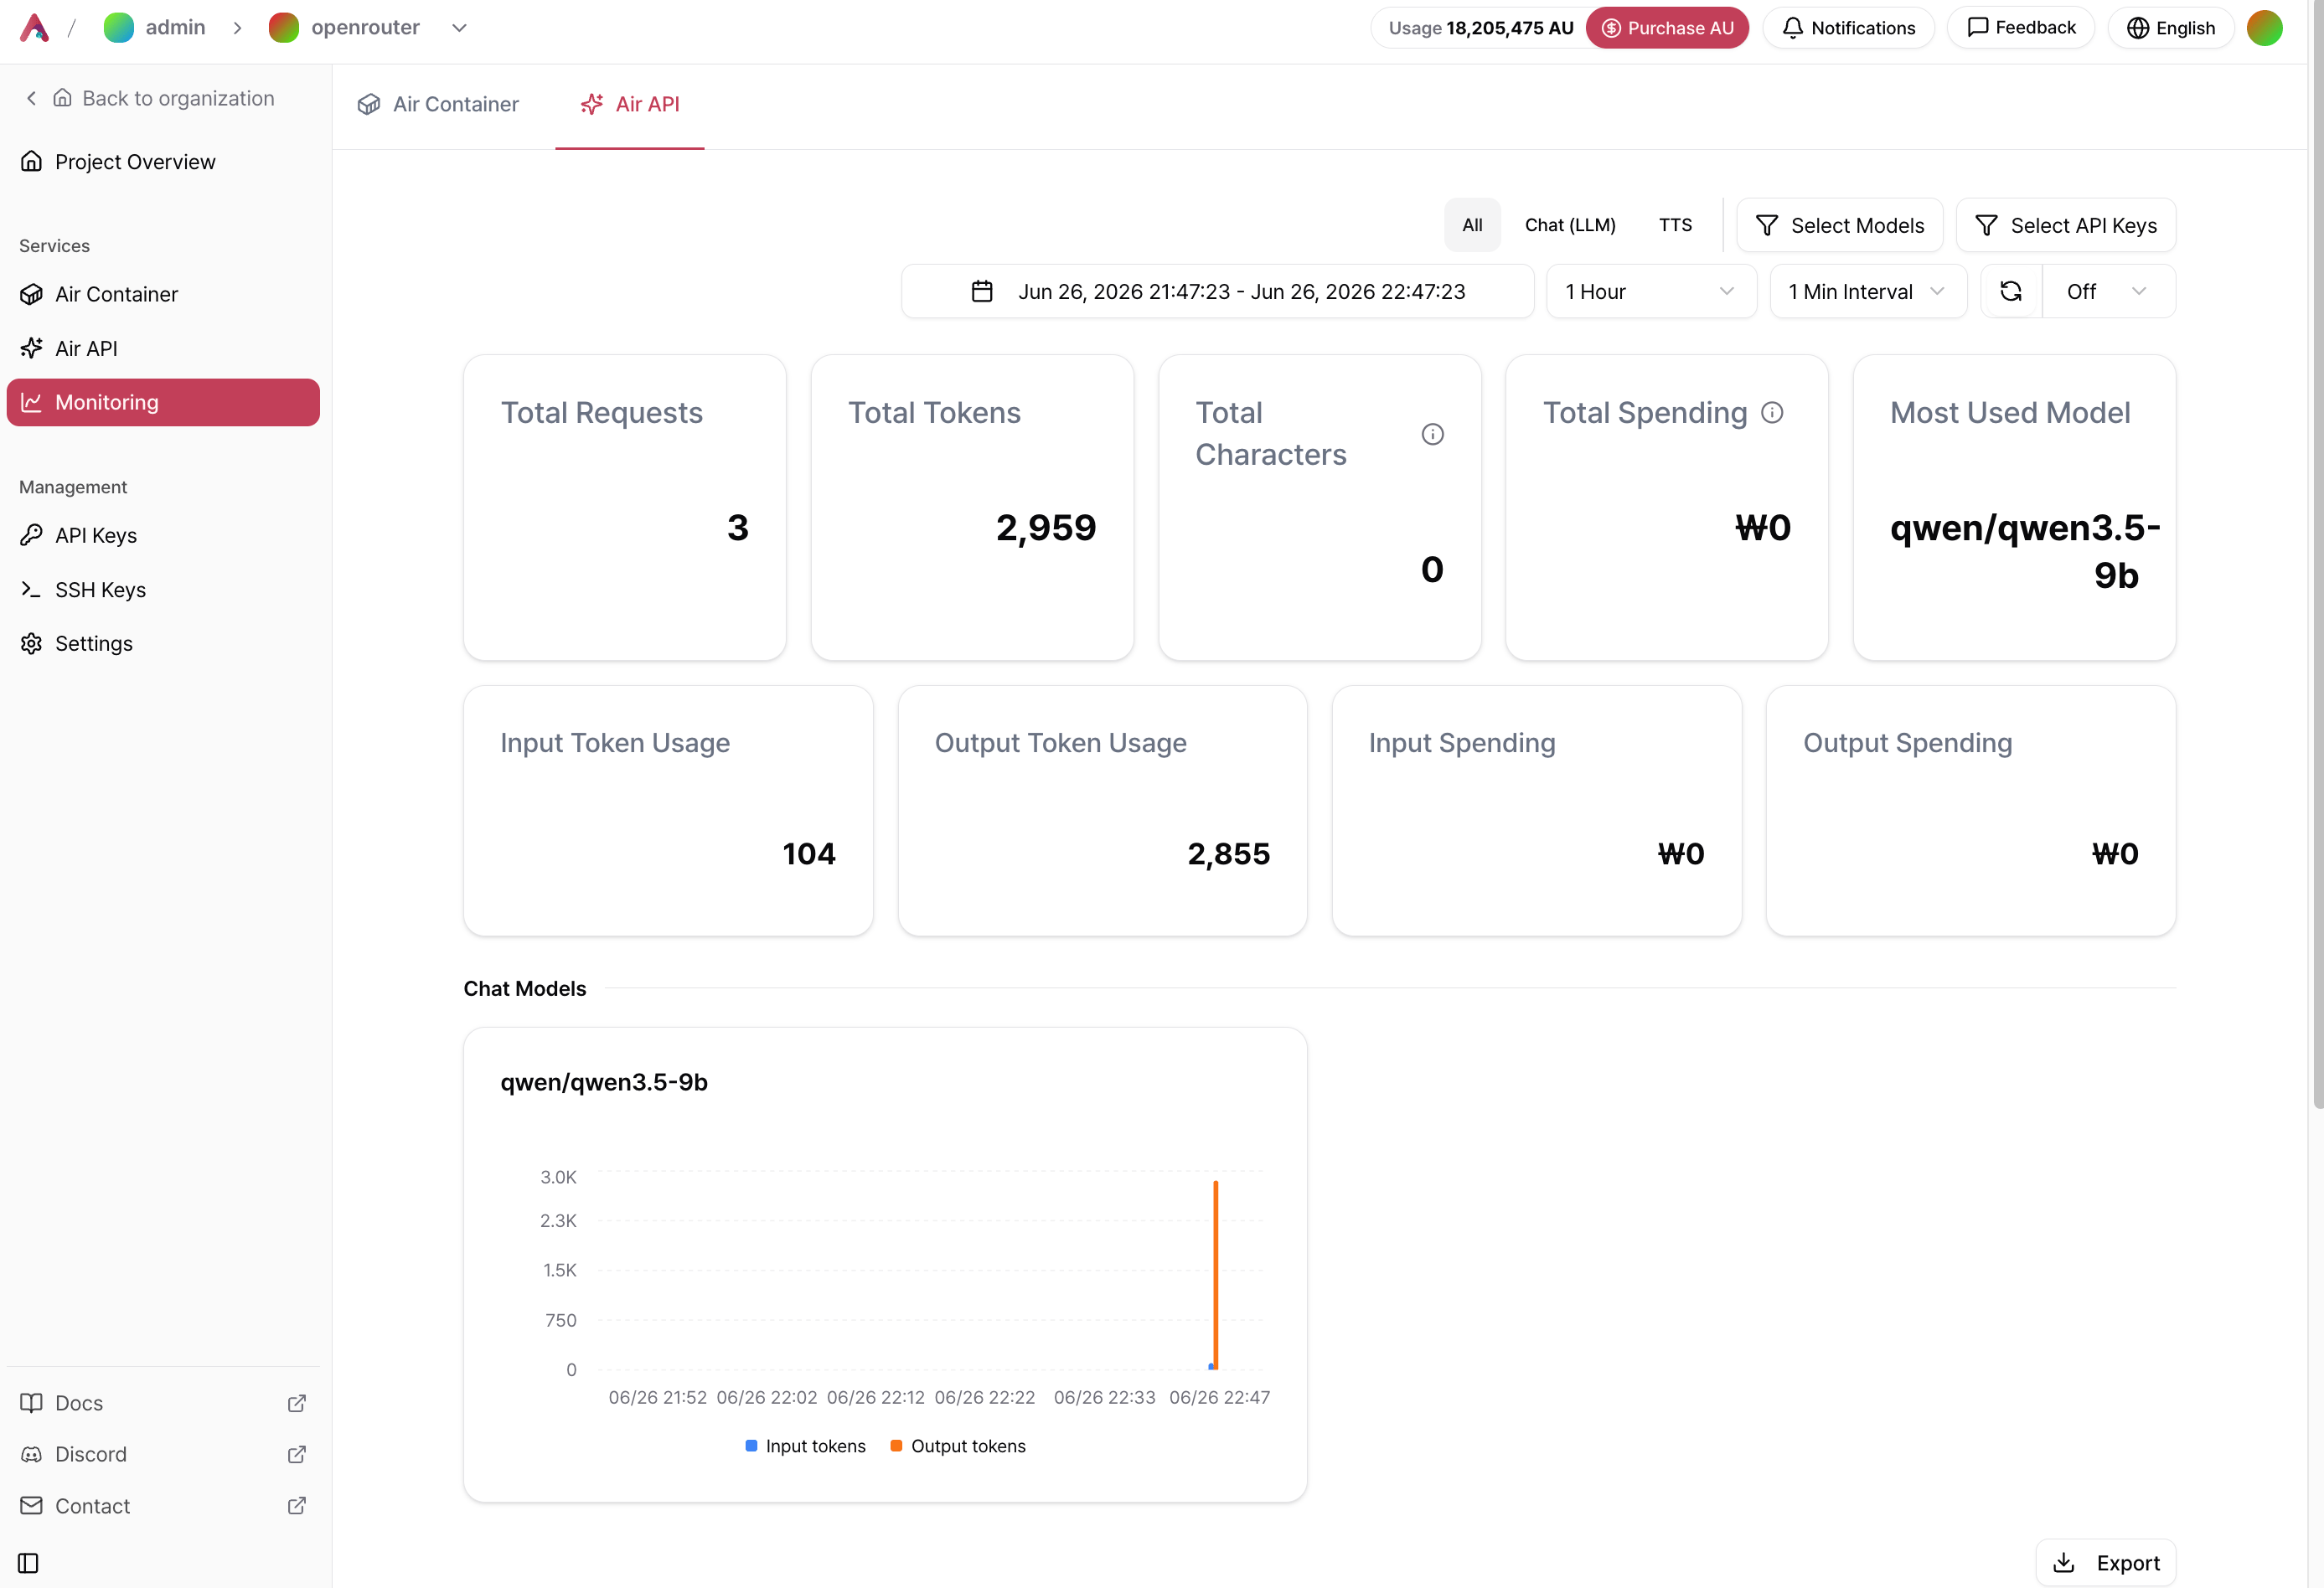This screenshot has height=1588, width=2324.
Task: Click the Input Token Usage value 104
Action: coord(808,853)
